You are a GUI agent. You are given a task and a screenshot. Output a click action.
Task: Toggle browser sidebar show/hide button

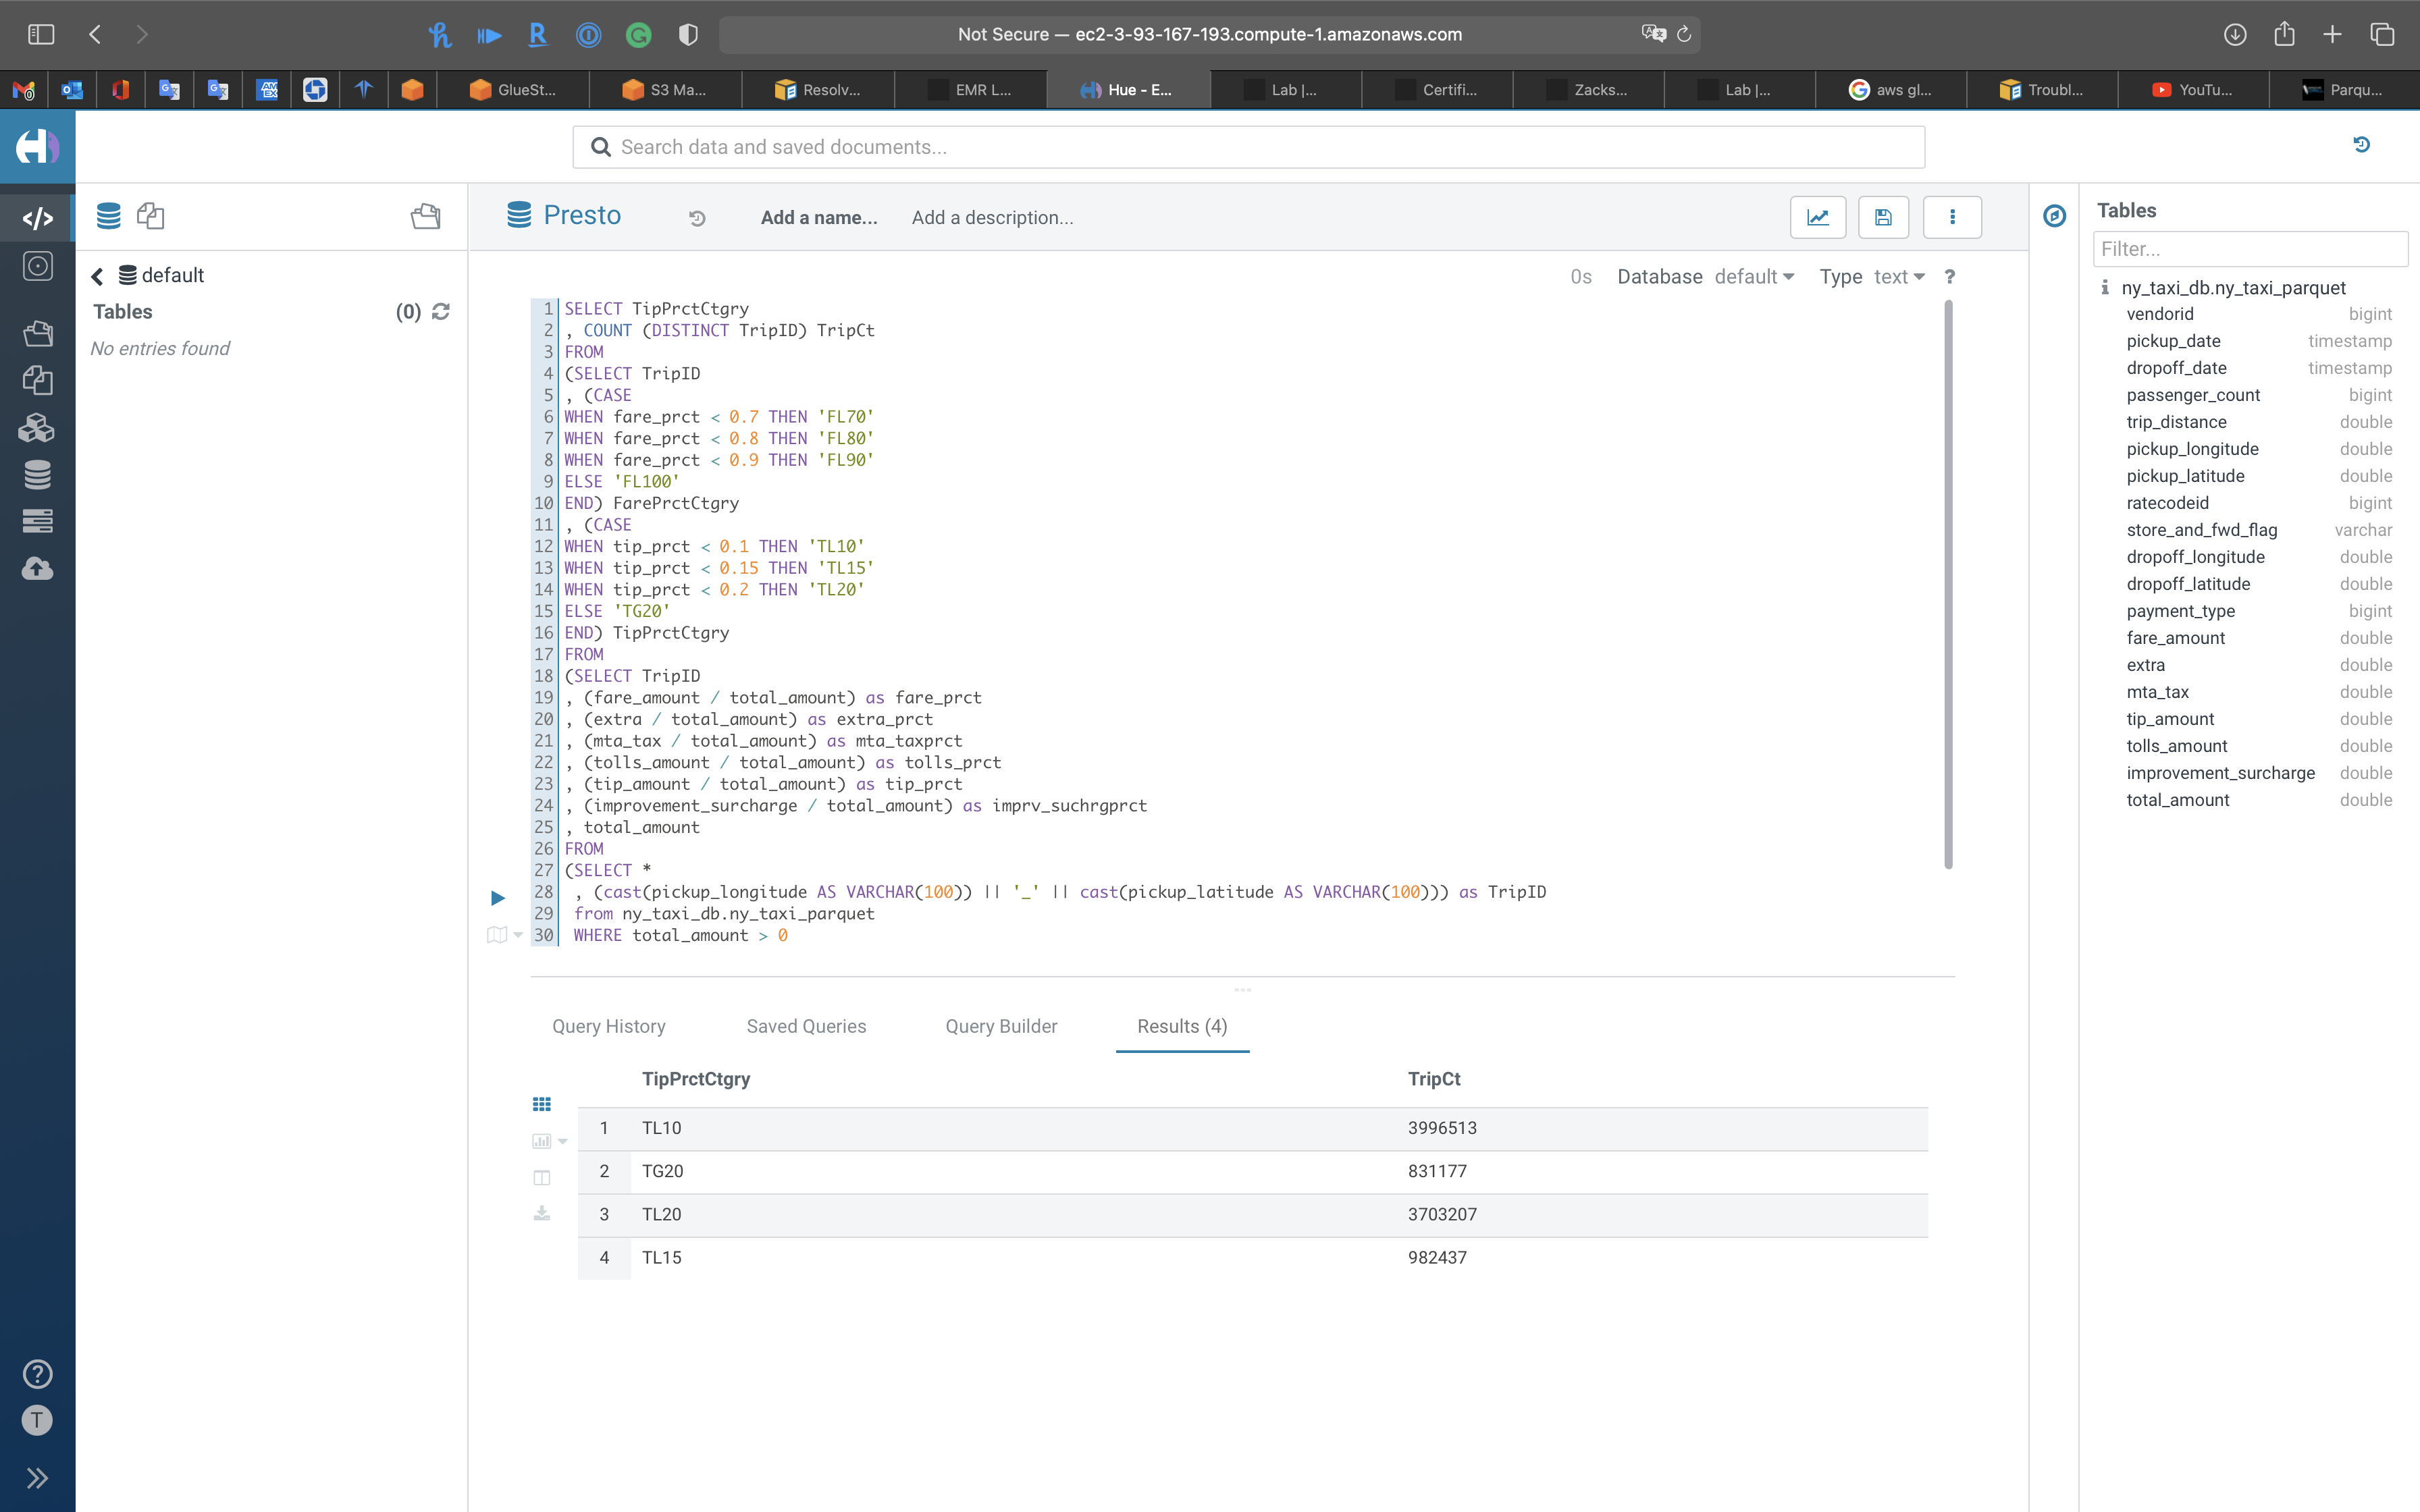click(41, 35)
